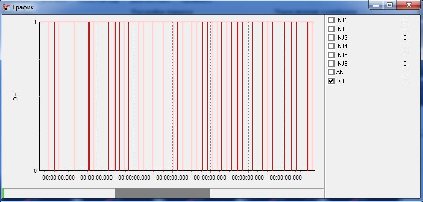Click the first time label under the graph
The height and width of the screenshot is (202, 423).
pos(58,178)
